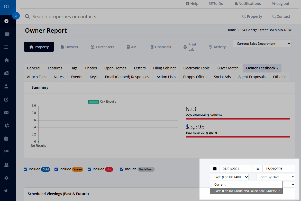301x201 pixels.
Task: Toggle the Include Warm checkbox
Action: (56, 169)
